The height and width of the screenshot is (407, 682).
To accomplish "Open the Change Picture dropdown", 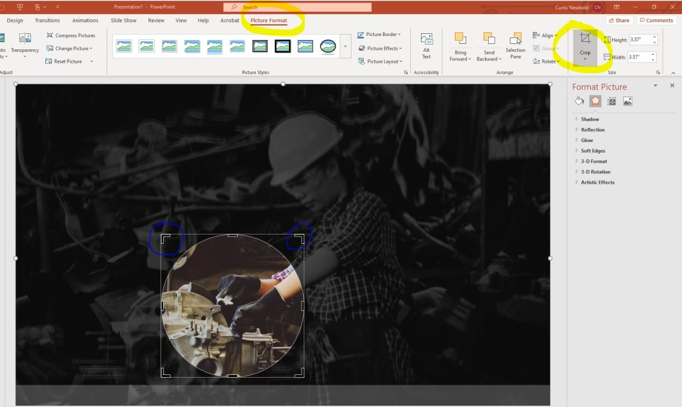I will (x=69, y=48).
